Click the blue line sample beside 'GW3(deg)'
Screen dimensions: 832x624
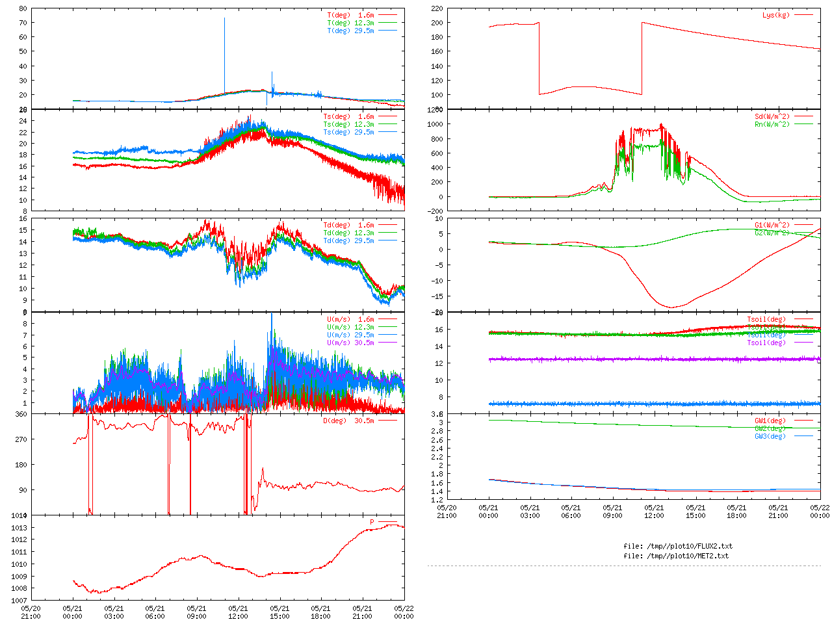click(x=803, y=436)
